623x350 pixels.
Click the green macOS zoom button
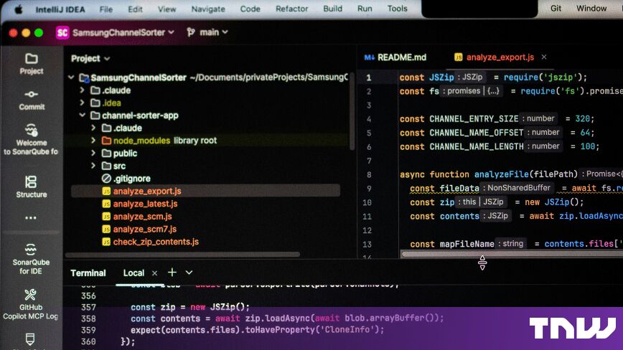point(39,33)
